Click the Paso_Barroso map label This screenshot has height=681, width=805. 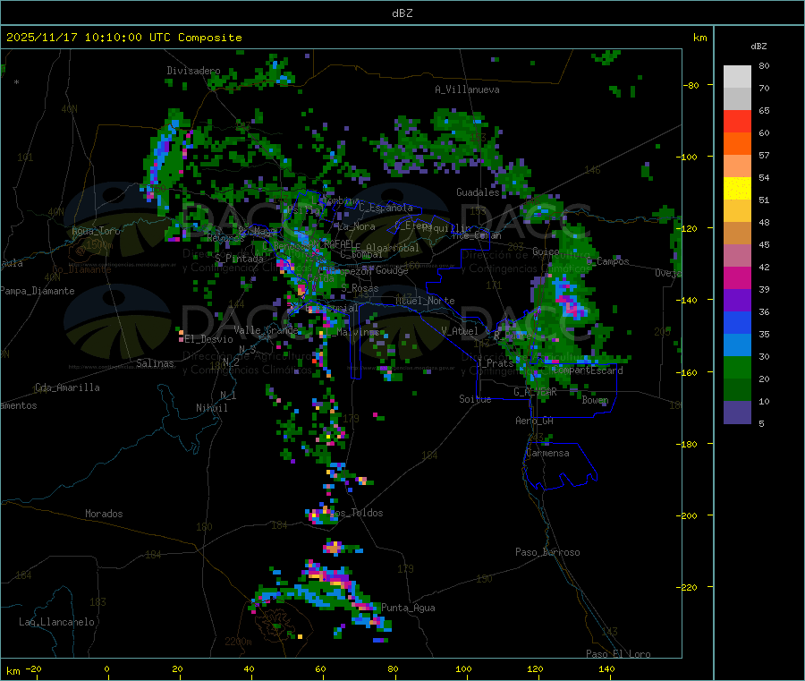(x=547, y=552)
